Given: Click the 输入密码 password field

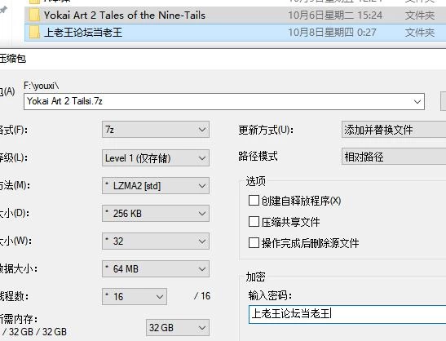Looking at the screenshot, I should tap(347, 314).
